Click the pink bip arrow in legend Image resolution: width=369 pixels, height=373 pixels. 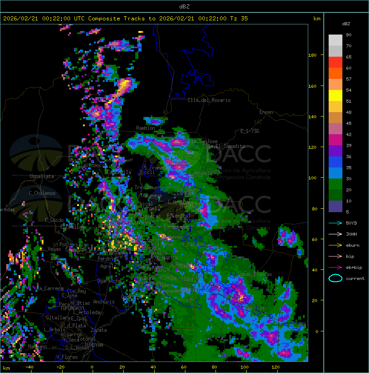tap(335, 256)
